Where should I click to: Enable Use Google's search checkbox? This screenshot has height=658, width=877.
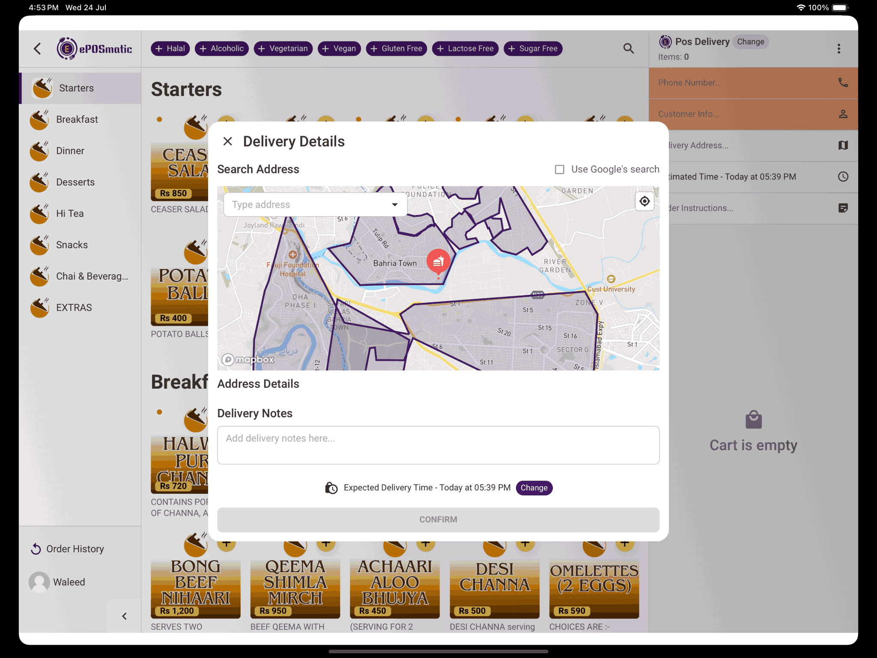(559, 170)
